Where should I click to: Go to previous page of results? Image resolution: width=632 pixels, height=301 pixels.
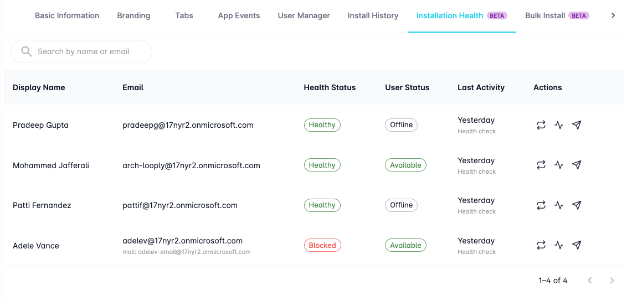(590, 281)
